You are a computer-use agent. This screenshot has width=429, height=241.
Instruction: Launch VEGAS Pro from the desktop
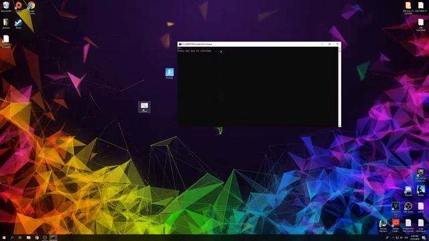point(395,208)
